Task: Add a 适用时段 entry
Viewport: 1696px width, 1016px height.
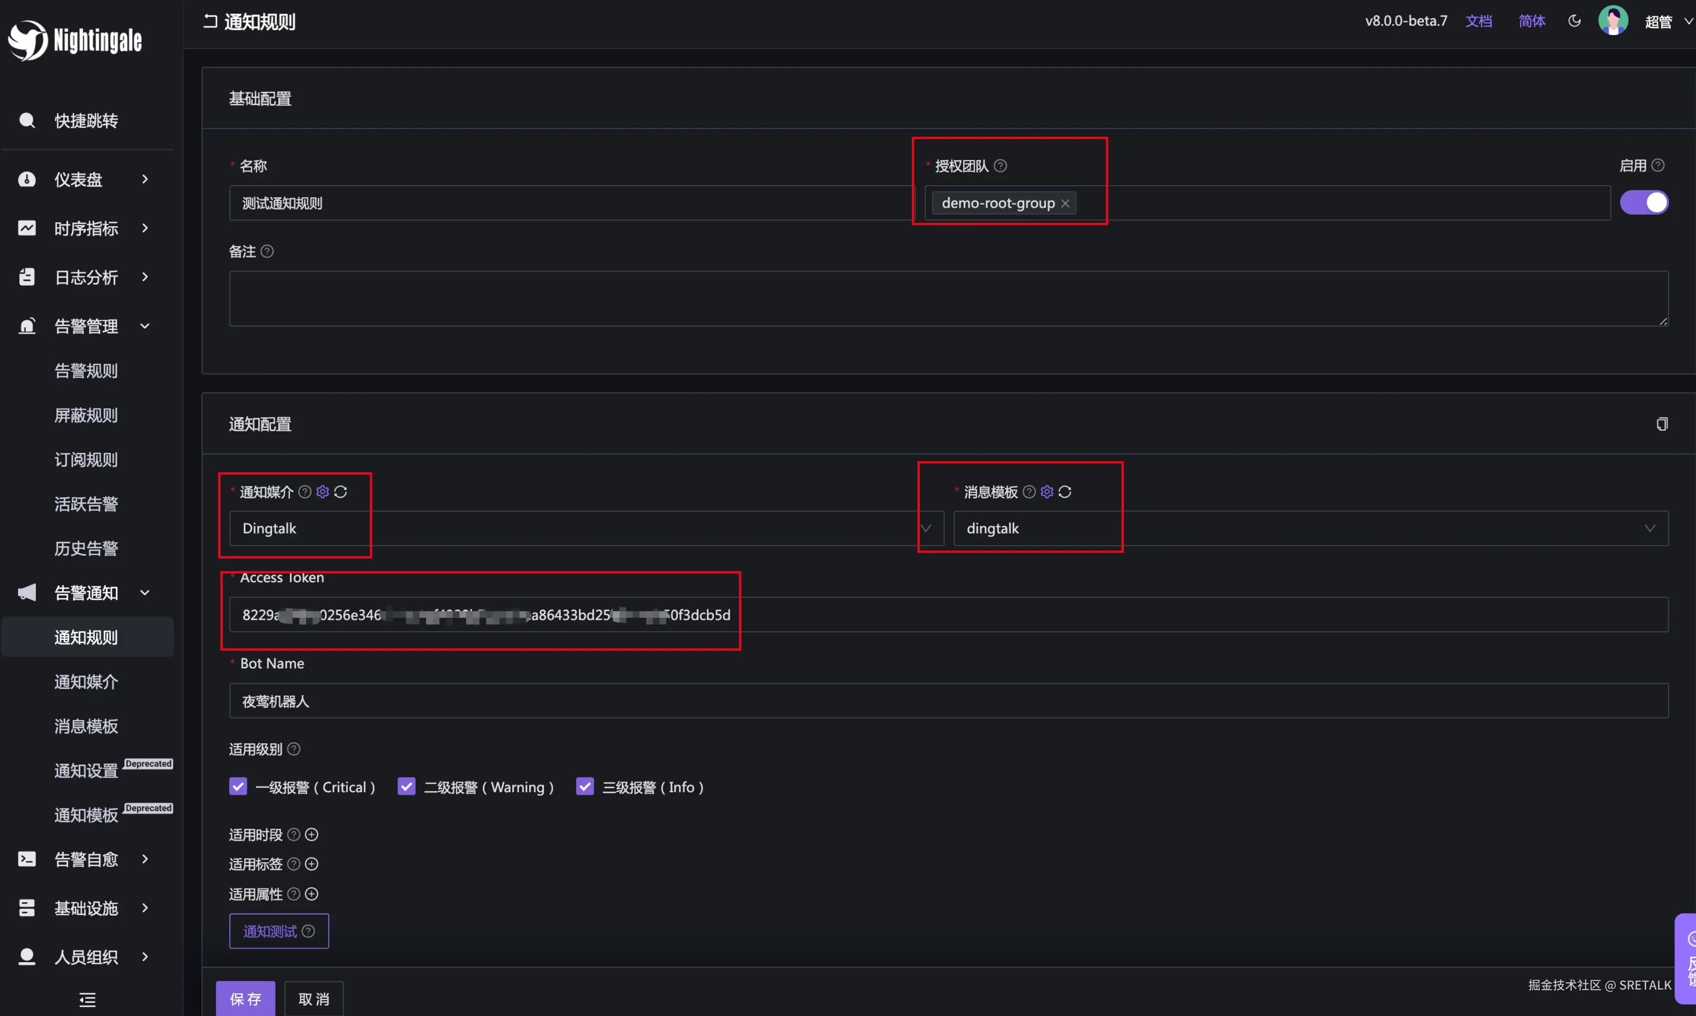Action: pos(312,835)
